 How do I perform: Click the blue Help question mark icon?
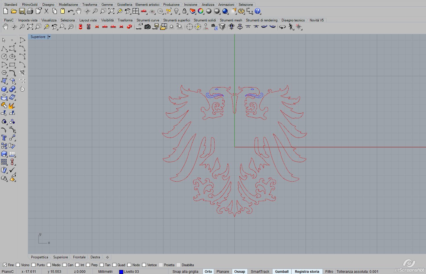pyautogui.click(x=258, y=11)
